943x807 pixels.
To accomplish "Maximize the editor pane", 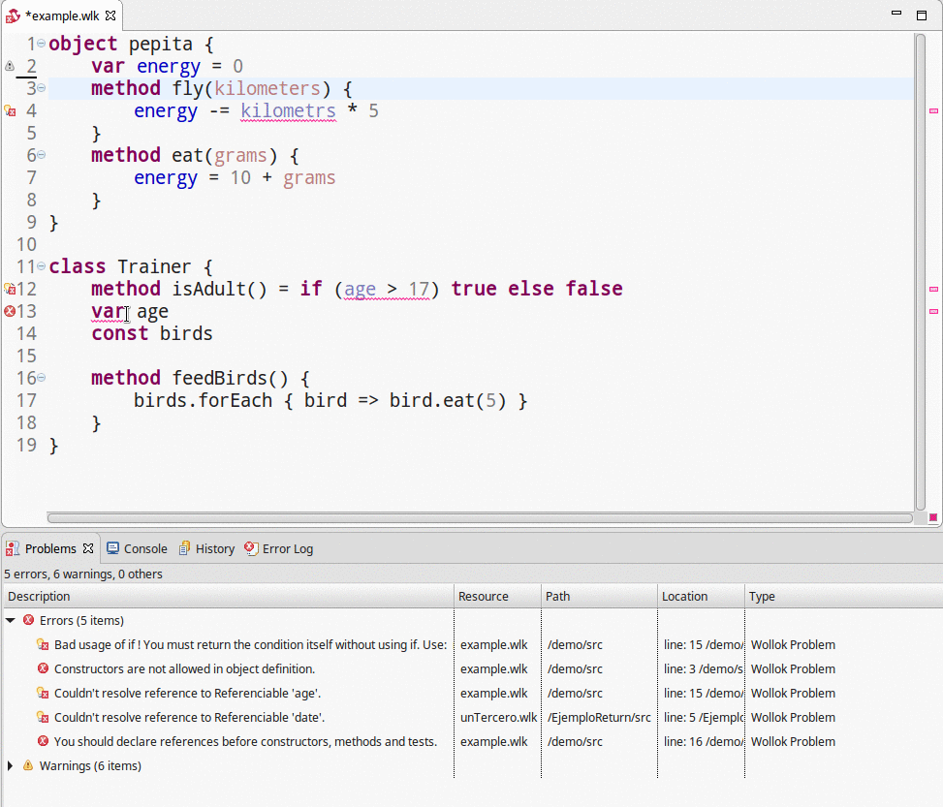I will click(x=922, y=16).
